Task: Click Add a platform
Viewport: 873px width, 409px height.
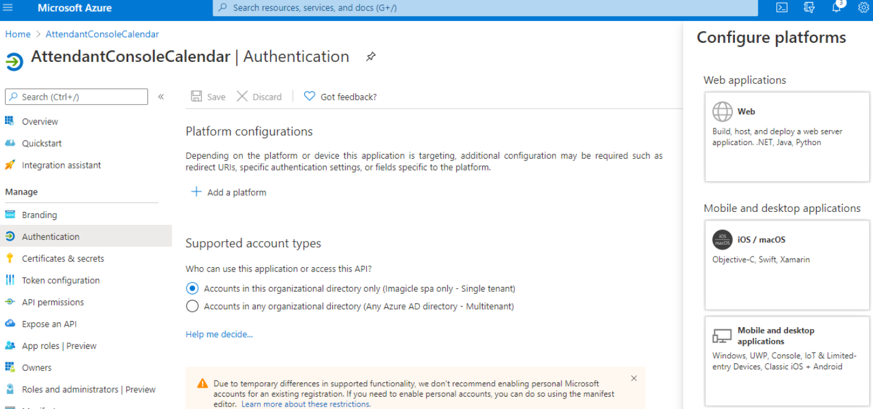Action: click(x=229, y=192)
